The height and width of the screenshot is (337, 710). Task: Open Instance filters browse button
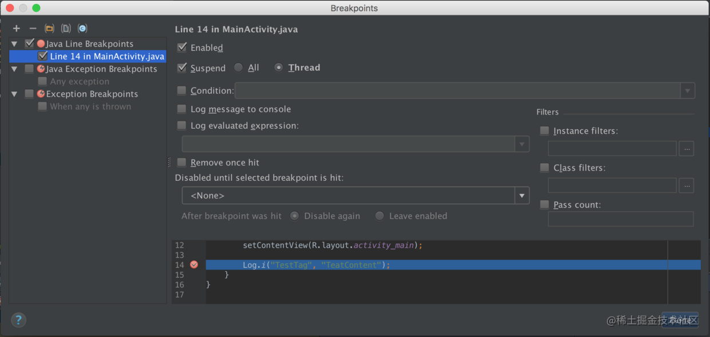tap(687, 149)
